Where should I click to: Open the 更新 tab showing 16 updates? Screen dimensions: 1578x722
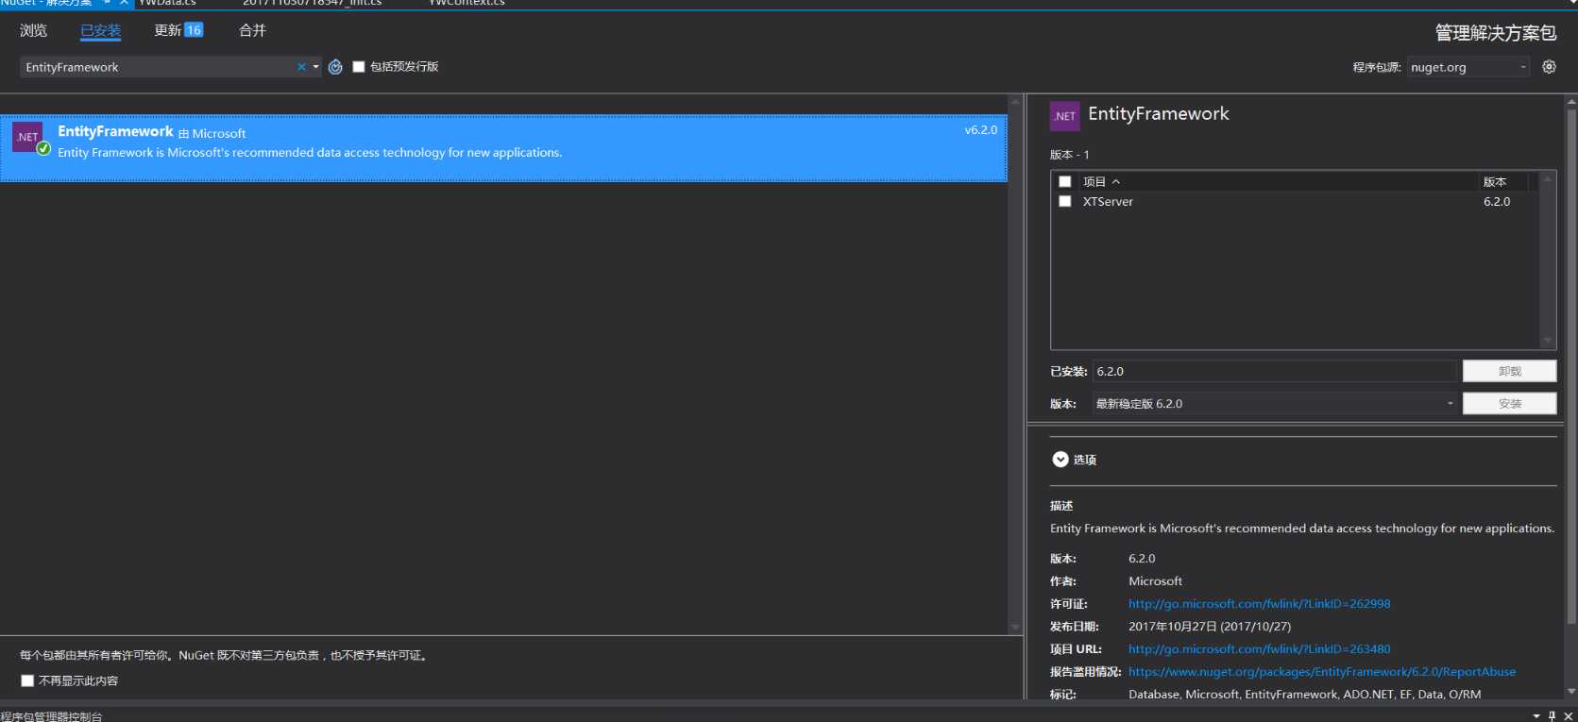pyautogui.click(x=178, y=30)
